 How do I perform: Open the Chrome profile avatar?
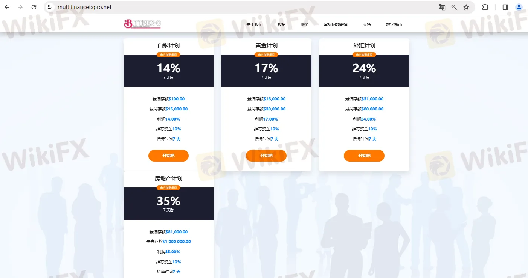coord(519,7)
